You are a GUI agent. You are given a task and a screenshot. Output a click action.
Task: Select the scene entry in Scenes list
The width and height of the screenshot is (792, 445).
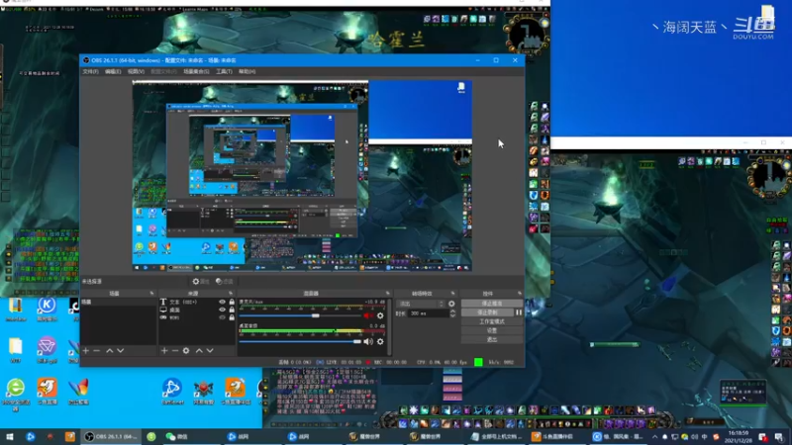118,302
